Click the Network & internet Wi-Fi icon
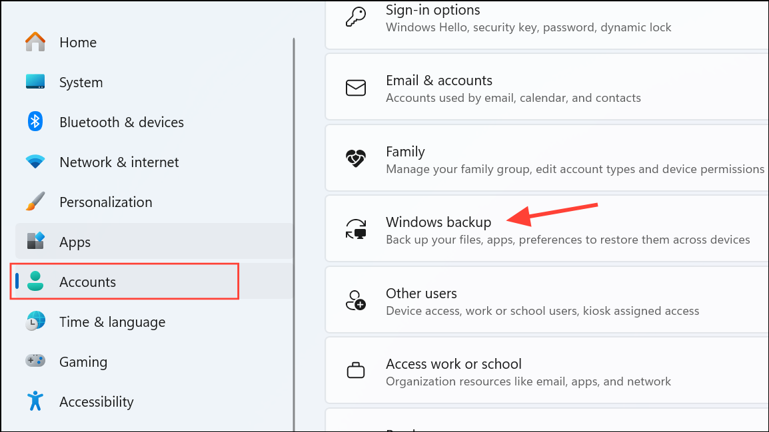 tap(35, 162)
